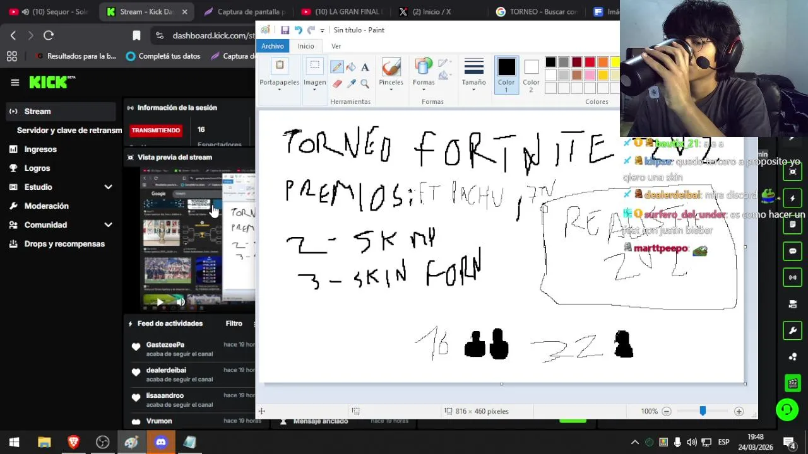Open Drops y recompensas in sidebar
The image size is (808, 454).
64,244
